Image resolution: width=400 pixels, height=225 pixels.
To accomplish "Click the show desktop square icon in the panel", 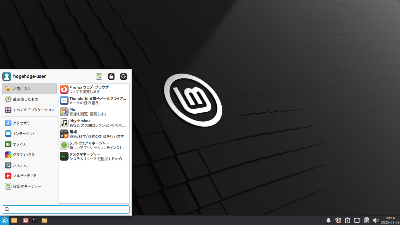I will 14,220.
